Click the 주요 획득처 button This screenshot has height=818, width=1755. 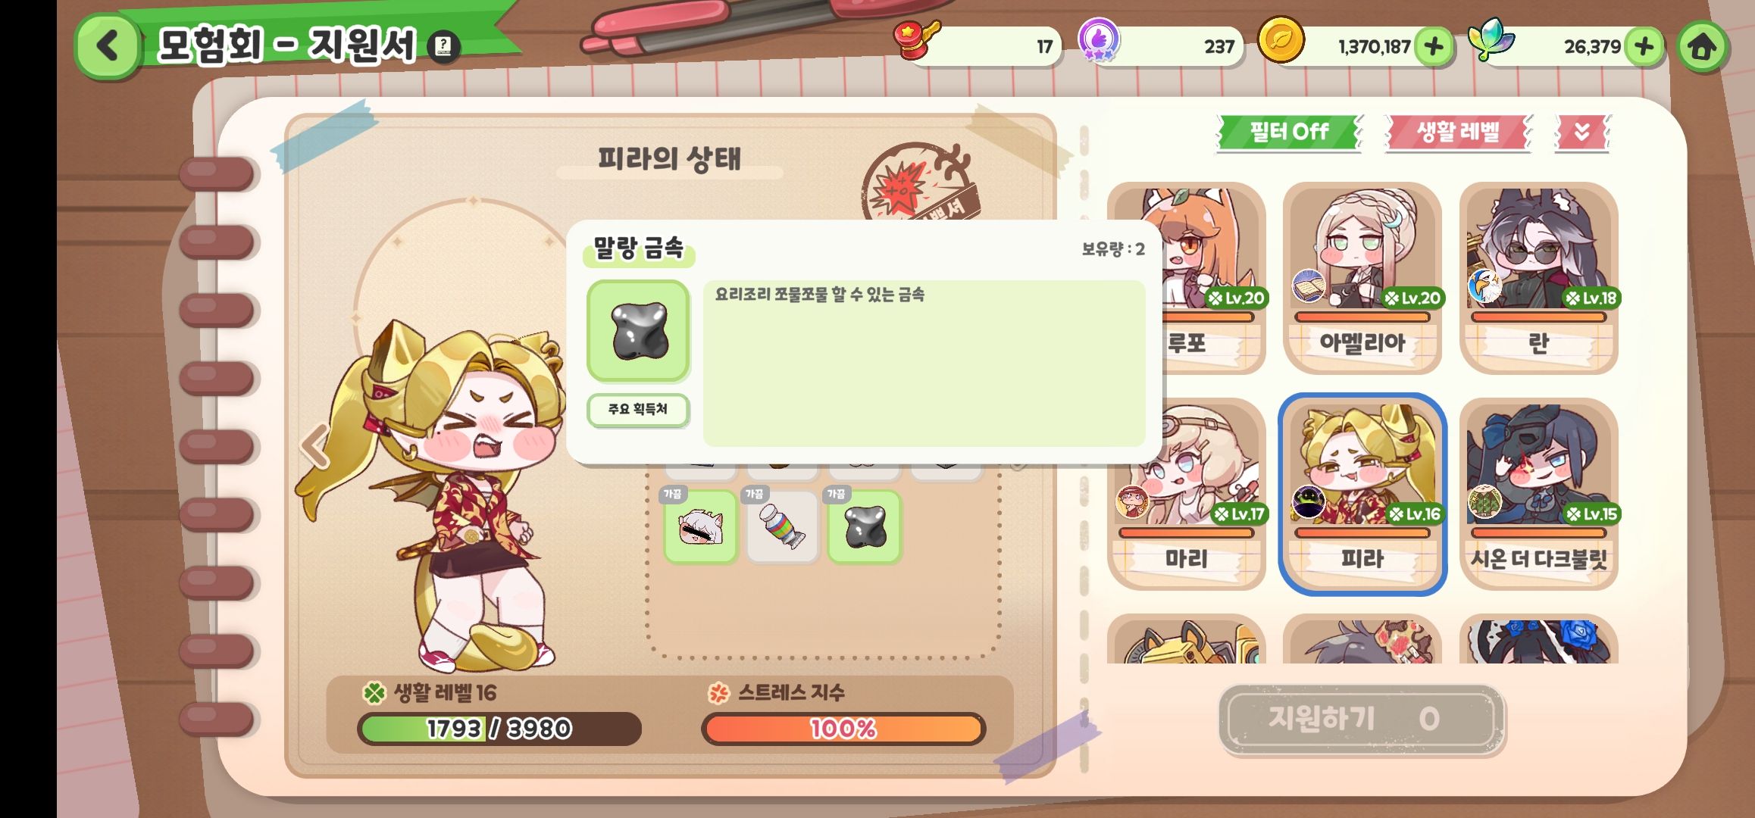point(638,410)
